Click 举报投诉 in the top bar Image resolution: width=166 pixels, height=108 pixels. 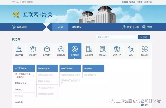pos(148,2)
